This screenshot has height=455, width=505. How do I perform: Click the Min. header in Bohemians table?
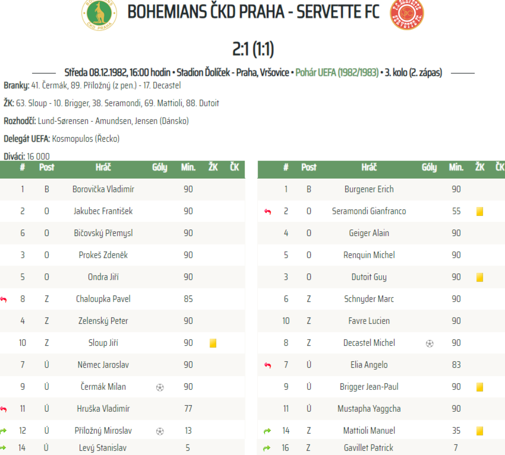coord(188,167)
